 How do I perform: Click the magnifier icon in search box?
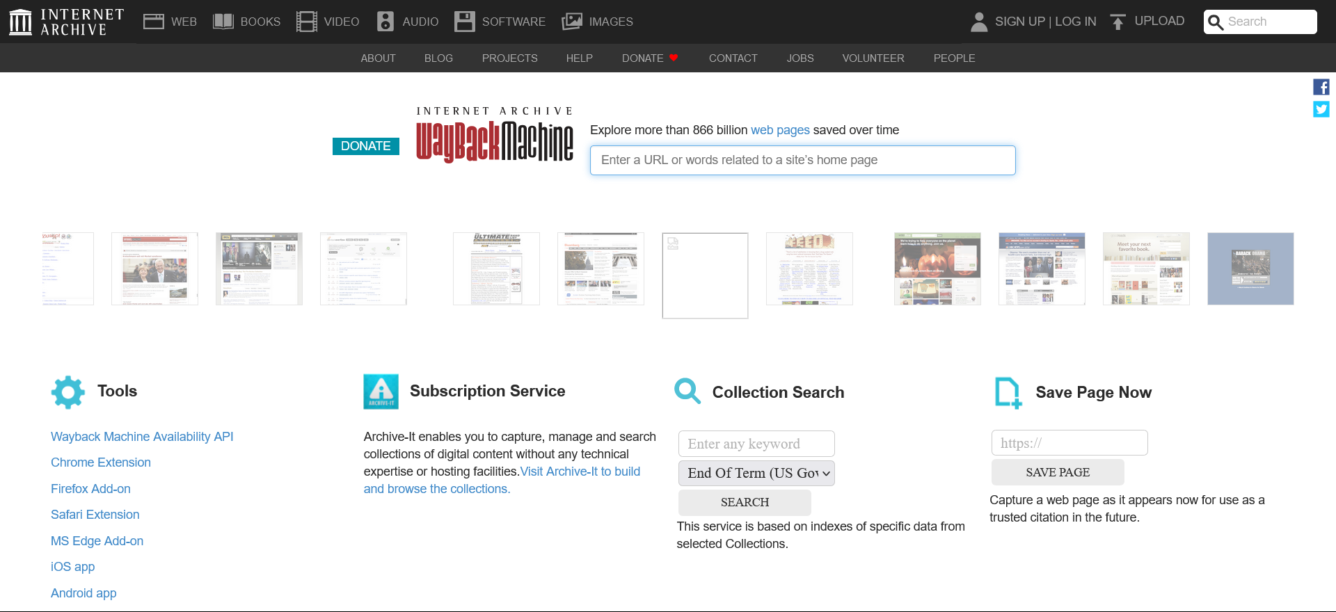click(1216, 22)
